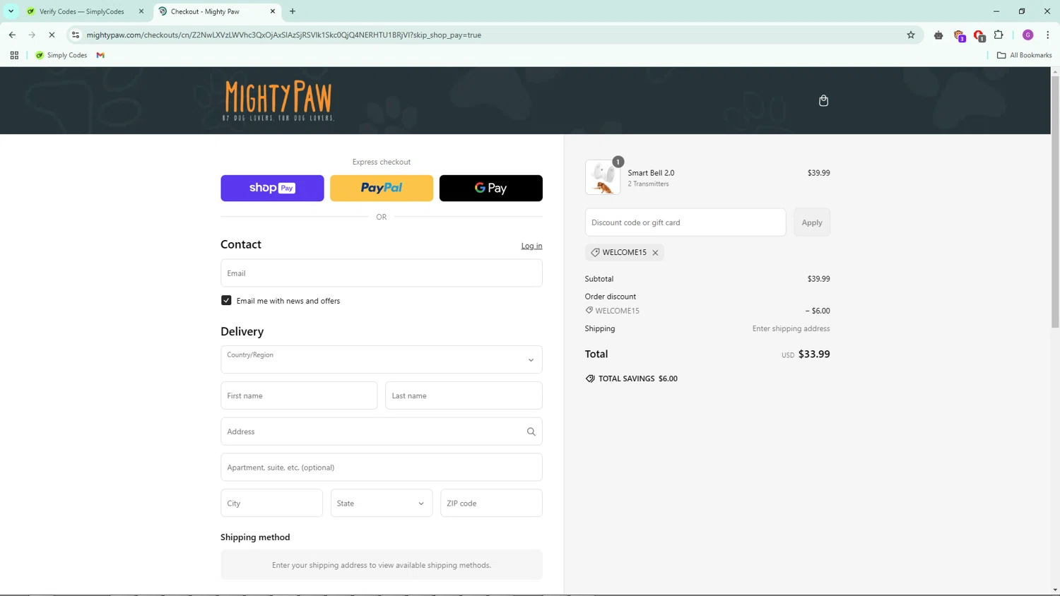Viewport: 1060px width, 596px height.
Task: Open the State dropdown
Action: click(382, 503)
